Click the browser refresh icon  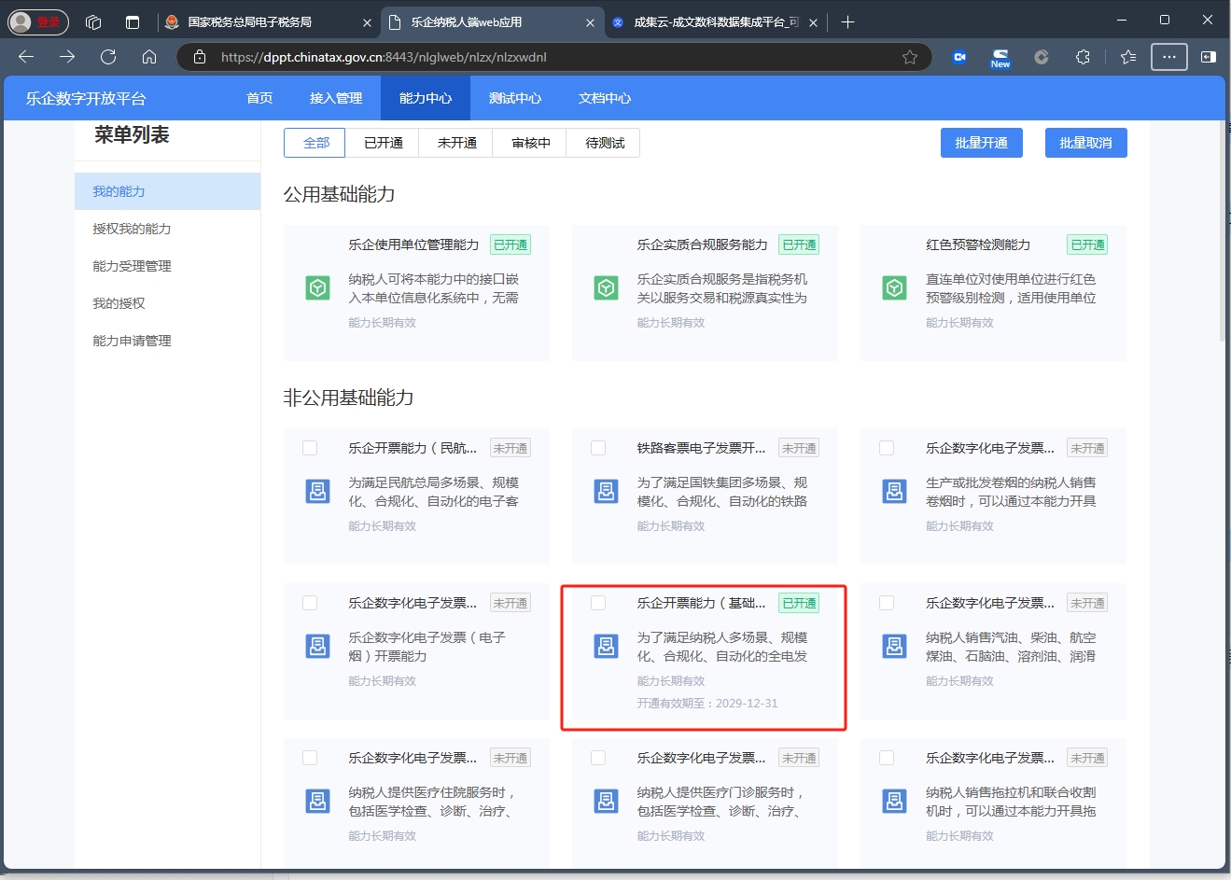click(108, 57)
